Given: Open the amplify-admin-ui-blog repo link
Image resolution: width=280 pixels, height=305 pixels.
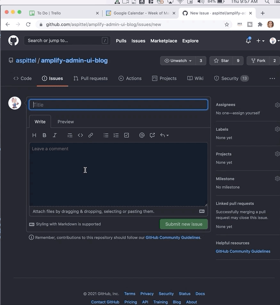Looking at the screenshot, I should pos(74,60).
